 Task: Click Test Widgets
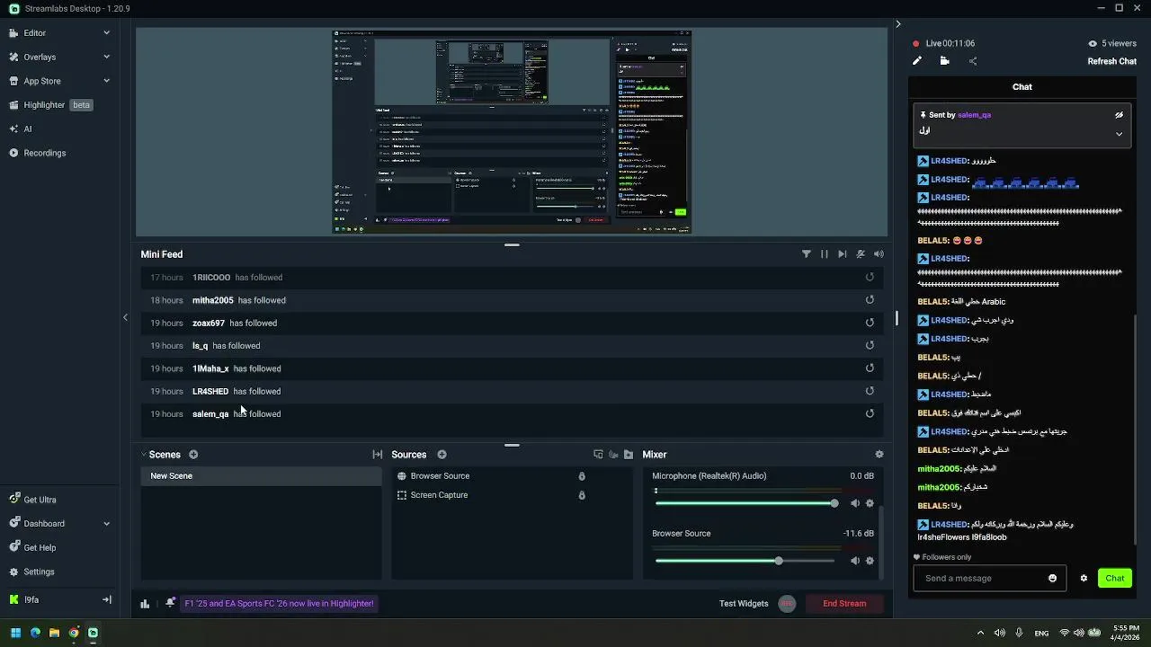click(x=744, y=604)
